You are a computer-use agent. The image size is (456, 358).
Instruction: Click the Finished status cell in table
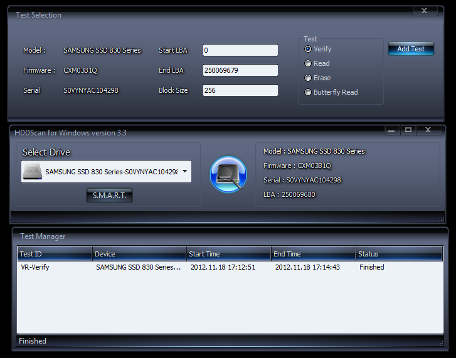click(372, 267)
